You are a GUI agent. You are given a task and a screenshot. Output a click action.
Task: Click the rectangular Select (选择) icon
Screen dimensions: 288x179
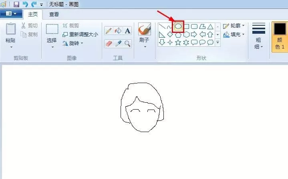[x=52, y=29]
